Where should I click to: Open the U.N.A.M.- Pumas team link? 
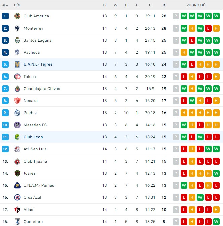(x=39, y=185)
